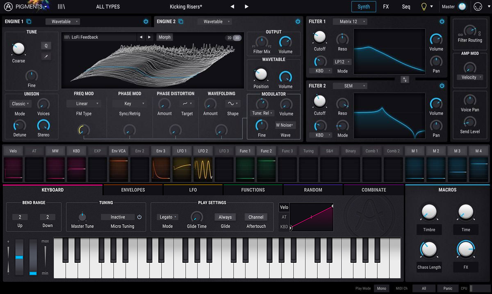This screenshot has width=492, height=294.
Task: Copy Engine 2 settings icon
Action: click(x=181, y=21)
